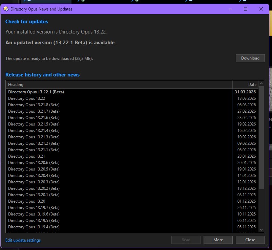Image resolution: width=272 pixels, height=250 pixels.
Task: Select Directory Opus 13.19.7 (Beta) row
Action: pos(34,208)
